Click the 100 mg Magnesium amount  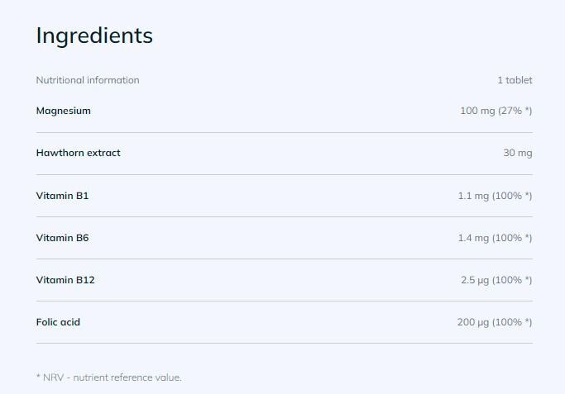point(477,111)
